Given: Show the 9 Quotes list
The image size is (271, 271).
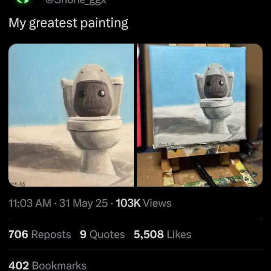Looking at the screenshot, I should [102, 234].
